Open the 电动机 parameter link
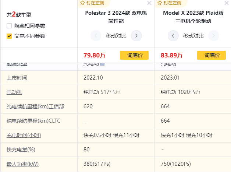231x172 pixels. (x=14, y=92)
